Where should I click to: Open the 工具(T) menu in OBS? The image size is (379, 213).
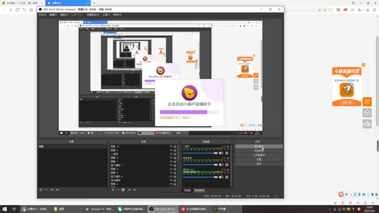tap(106, 15)
